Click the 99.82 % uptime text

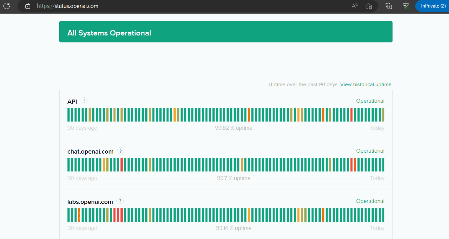tap(234, 128)
